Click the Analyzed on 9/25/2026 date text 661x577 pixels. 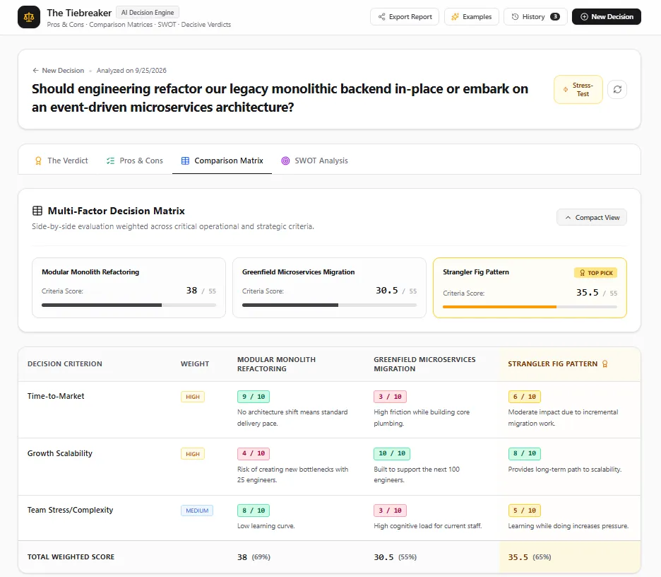131,71
